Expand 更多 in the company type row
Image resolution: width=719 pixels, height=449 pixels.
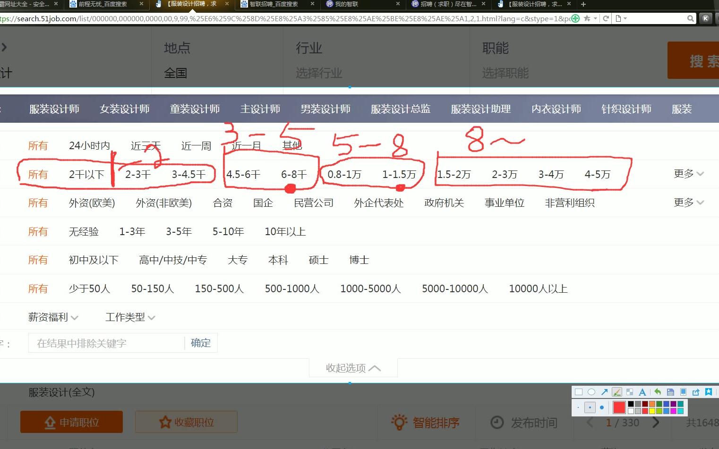[x=689, y=203]
